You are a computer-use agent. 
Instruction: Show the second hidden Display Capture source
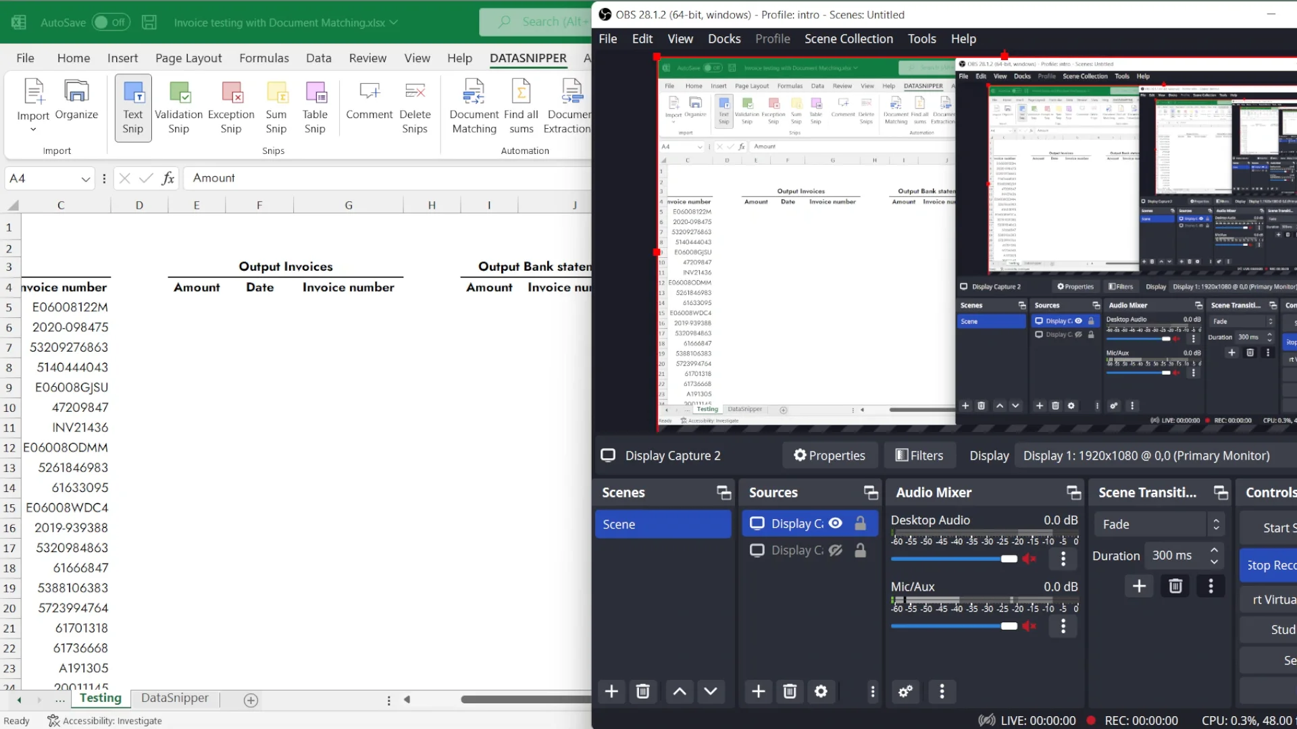pyautogui.click(x=836, y=550)
